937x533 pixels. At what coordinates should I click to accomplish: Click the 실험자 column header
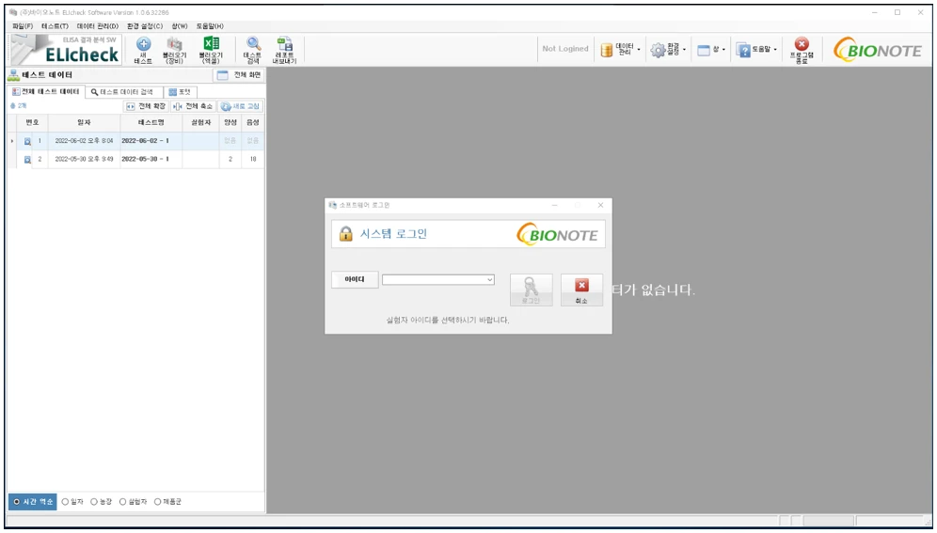200,122
